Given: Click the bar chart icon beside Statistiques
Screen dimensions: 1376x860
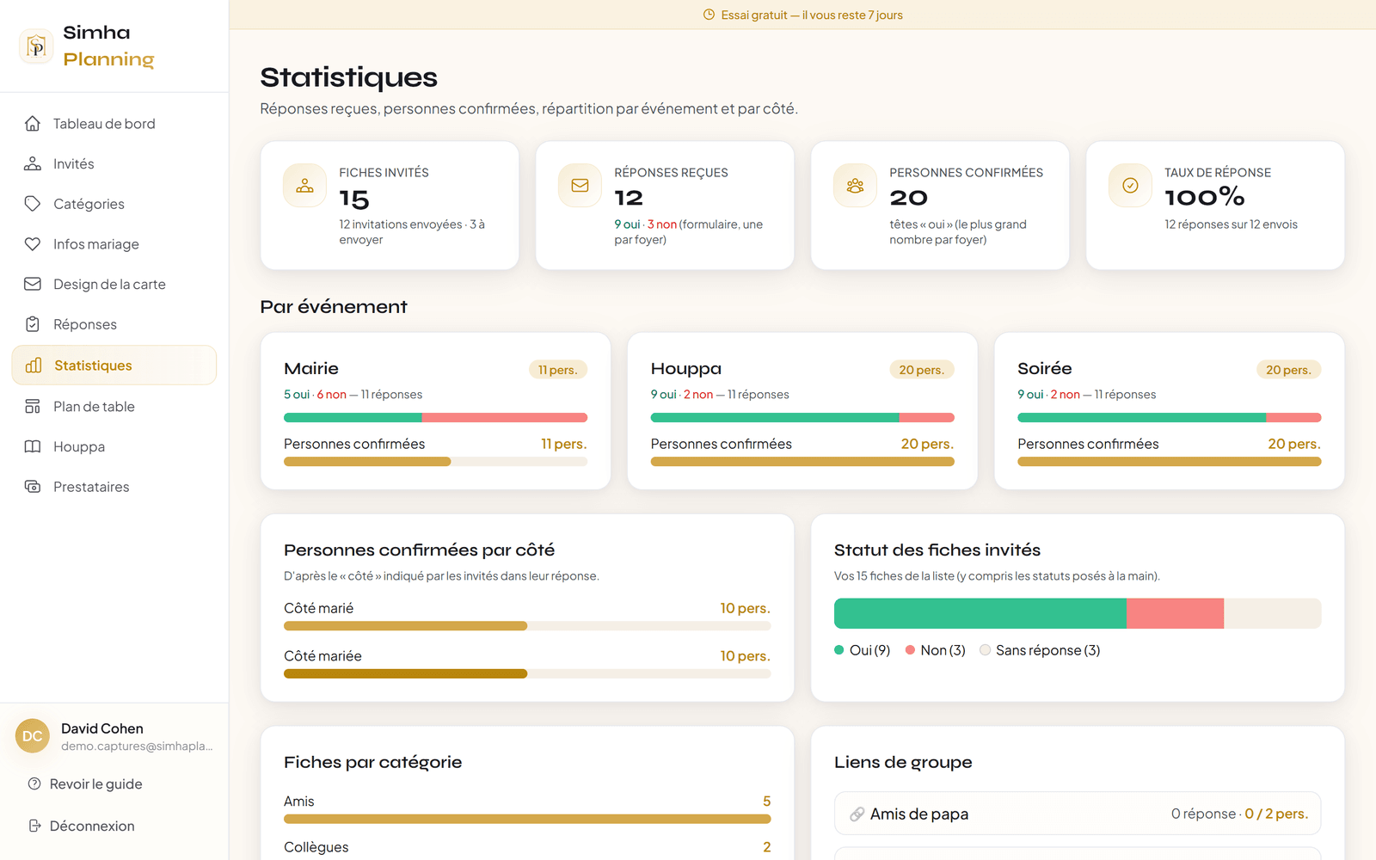Looking at the screenshot, I should [34, 365].
